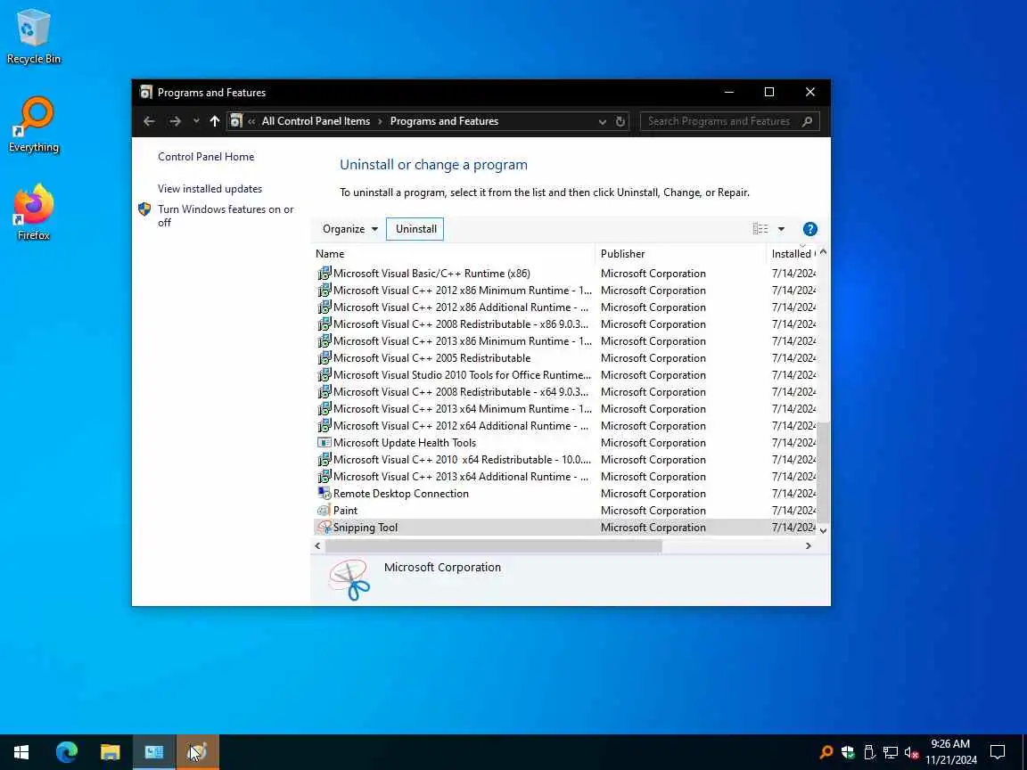This screenshot has width=1027, height=770.
Task: Select the Paint program icon in list
Action: click(x=325, y=510)
